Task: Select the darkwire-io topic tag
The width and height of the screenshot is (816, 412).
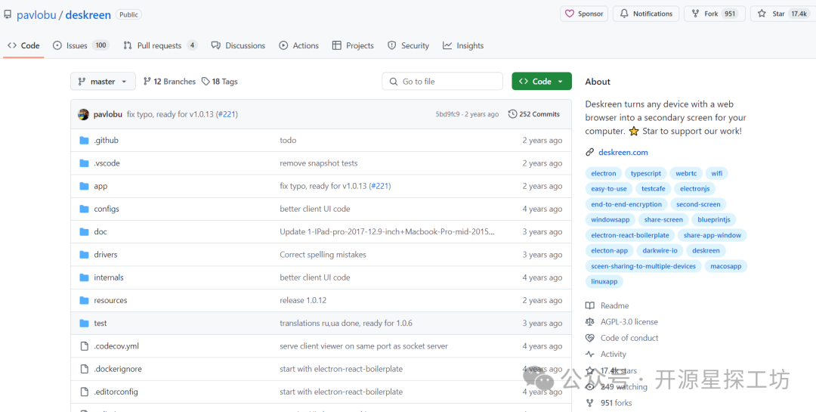Action: pos(660,251)
